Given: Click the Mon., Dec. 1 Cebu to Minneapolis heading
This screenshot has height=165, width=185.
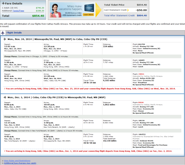Looking at the screenshot, I should tap(57, 97).
